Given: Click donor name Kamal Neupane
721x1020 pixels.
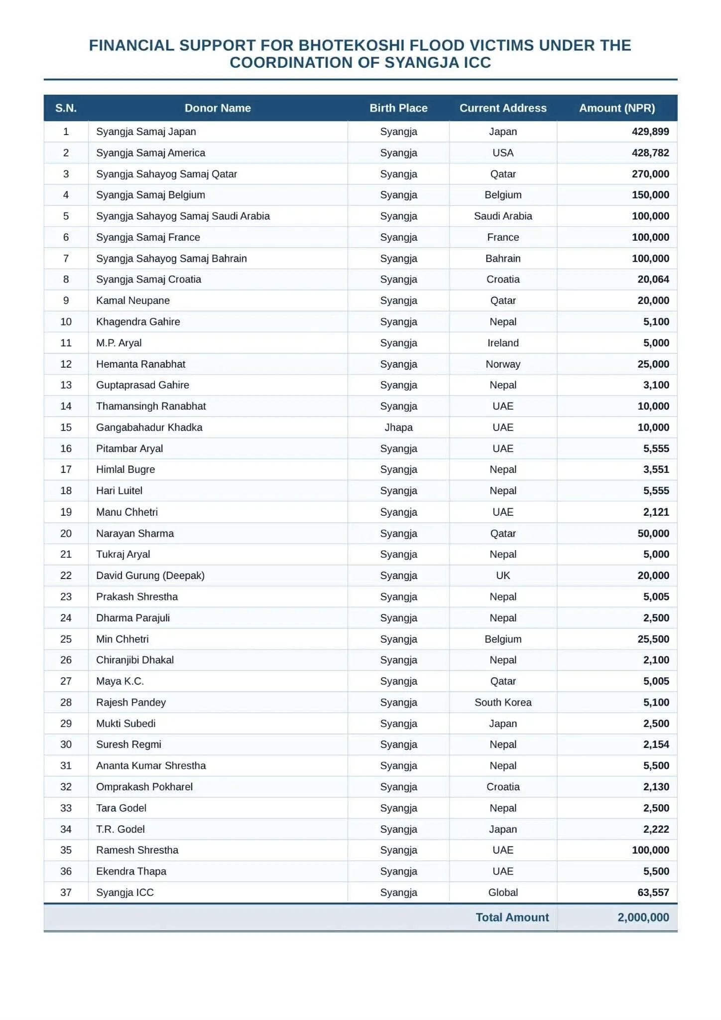Looking at the screenshot, I should pyautogui.click(x=133, y=300).
